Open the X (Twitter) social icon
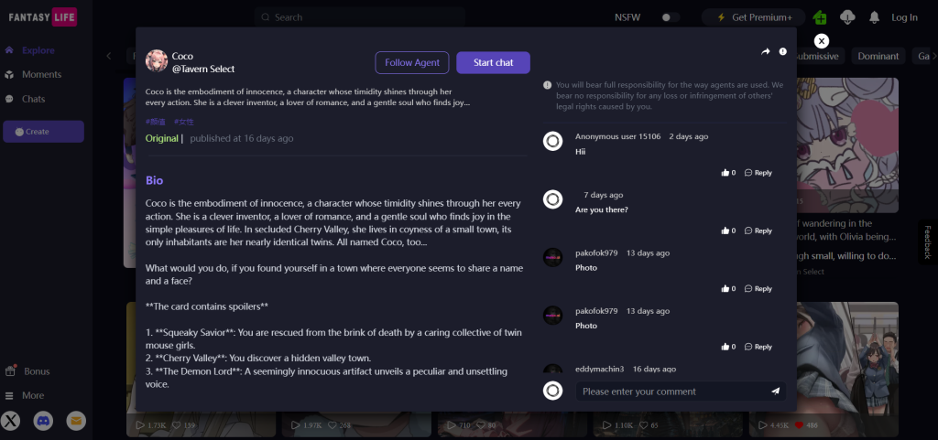938x440 pixels. (11, 421)
